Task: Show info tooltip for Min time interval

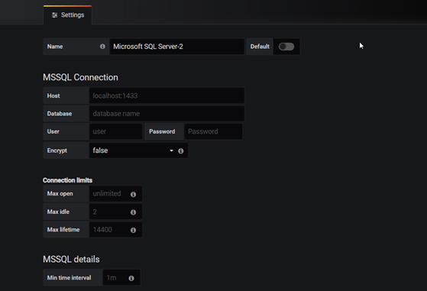Action: pyautogui.click(x=131, y=278)
